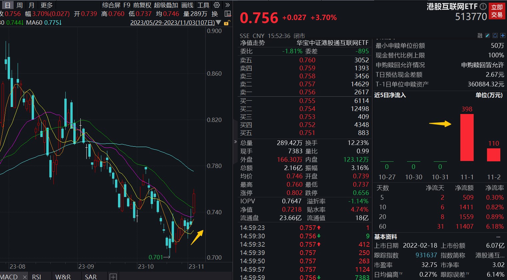Click the 买五 0.751 bid price

(307, 133)
